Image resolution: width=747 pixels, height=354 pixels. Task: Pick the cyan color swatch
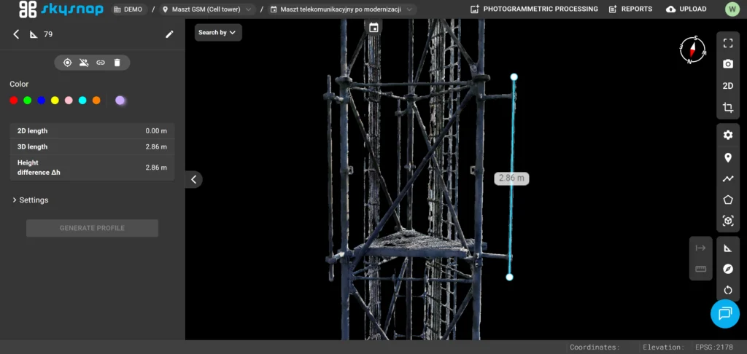pos(82,101)
